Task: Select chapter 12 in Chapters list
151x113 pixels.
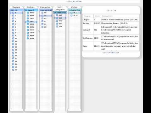Action: pos(16,44)
